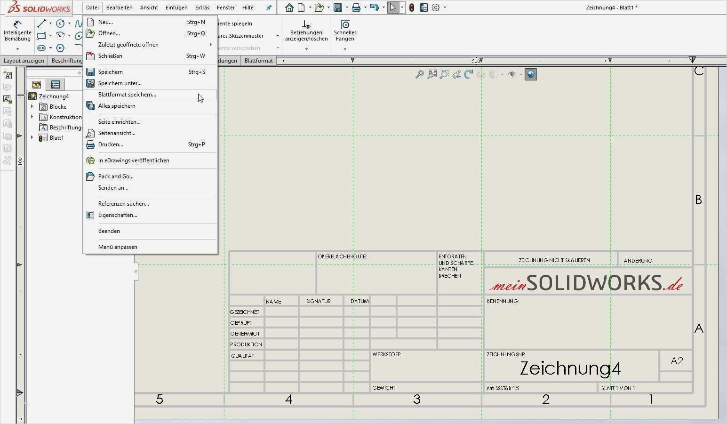Select the Polygon sketch tool
This screenshot has height=424, width=727.
click(x=60, y=48)
